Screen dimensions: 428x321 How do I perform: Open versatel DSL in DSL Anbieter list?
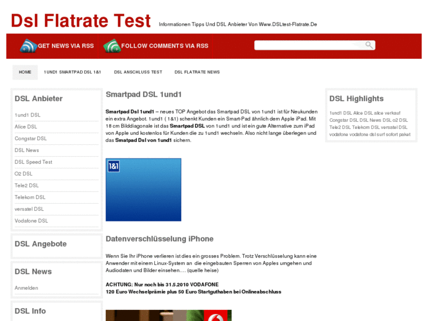click(x=29, y=209)
